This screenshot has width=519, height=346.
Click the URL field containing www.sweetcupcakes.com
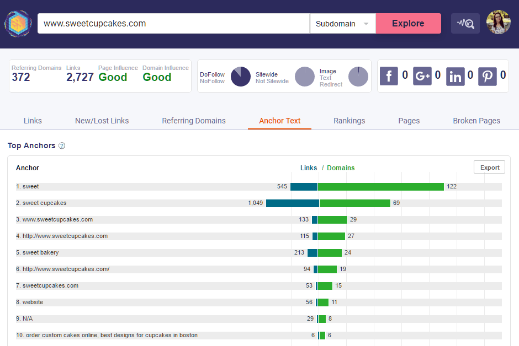[173, 24]
